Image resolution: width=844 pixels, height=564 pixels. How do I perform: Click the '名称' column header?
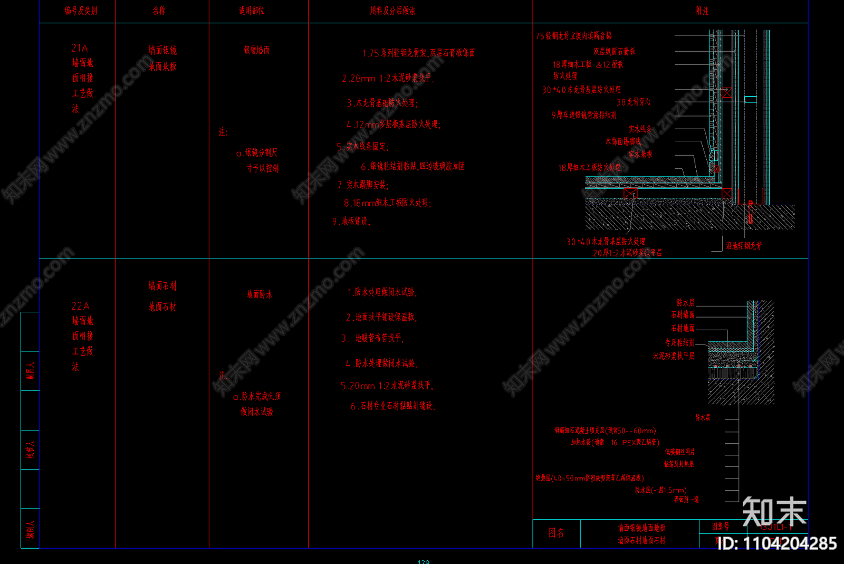159,11
